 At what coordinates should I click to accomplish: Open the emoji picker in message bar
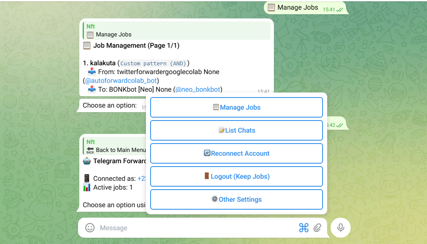click(x=90, y=228)
